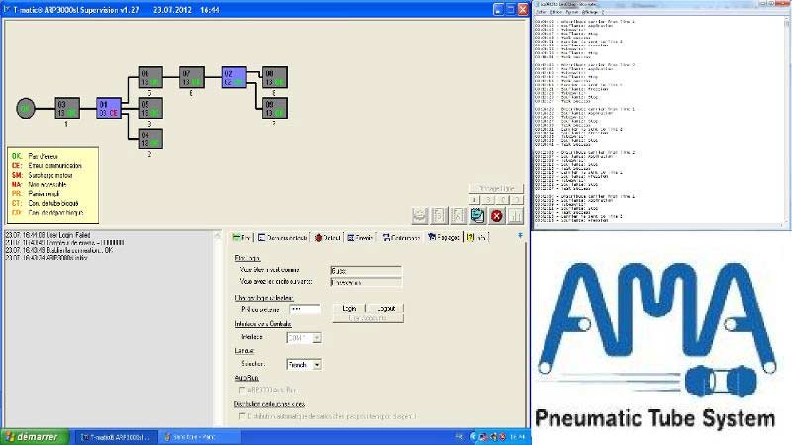This screenshot has width=792, height=445.
Task: Select blue diverter node 02
Action: pyautogui.click(x=234, y=77)
